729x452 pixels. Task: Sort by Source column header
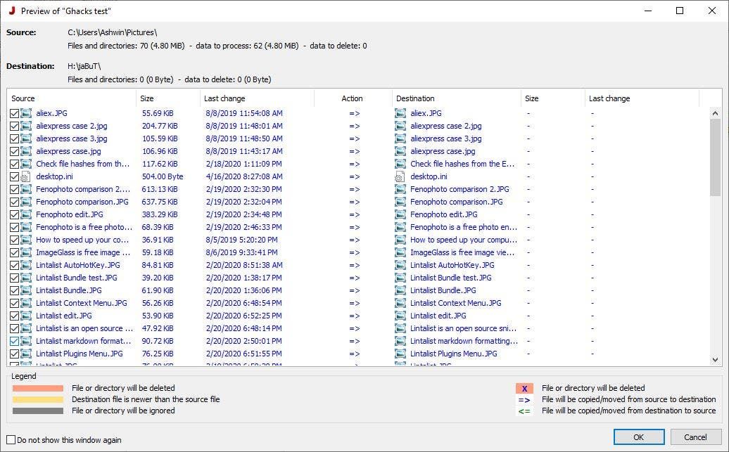pos(72,98)
